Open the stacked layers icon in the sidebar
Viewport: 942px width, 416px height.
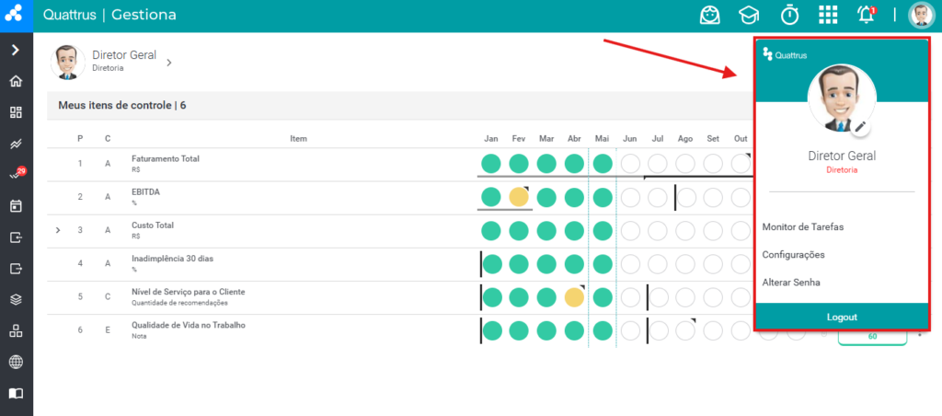click(17, 299)
